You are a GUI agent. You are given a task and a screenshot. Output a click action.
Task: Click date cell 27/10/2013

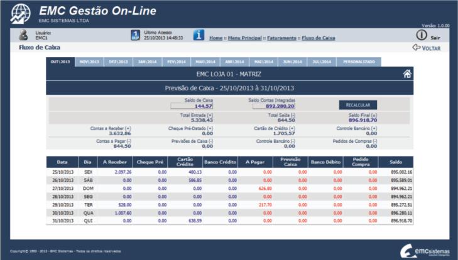point(63,189)
